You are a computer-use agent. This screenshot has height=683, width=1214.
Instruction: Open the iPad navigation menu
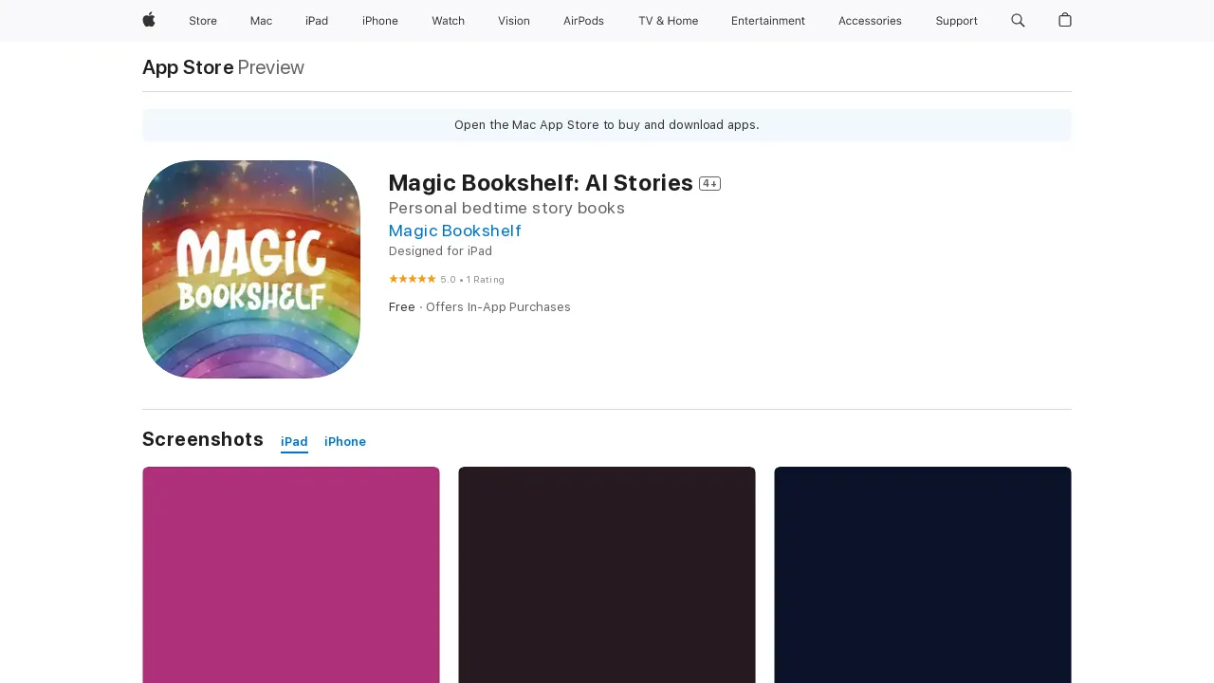pyautogui.click(x=317, y=21)
